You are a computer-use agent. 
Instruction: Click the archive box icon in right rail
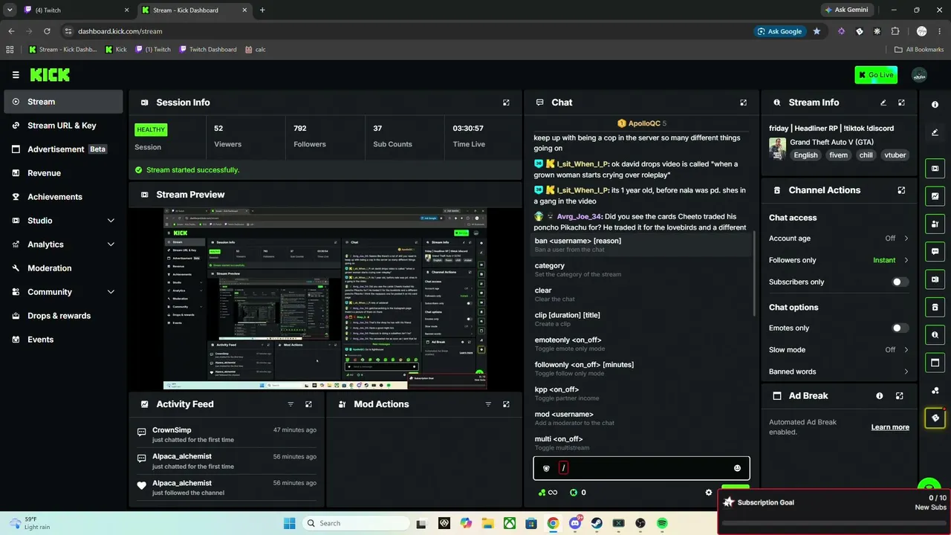tap(935, 308)
